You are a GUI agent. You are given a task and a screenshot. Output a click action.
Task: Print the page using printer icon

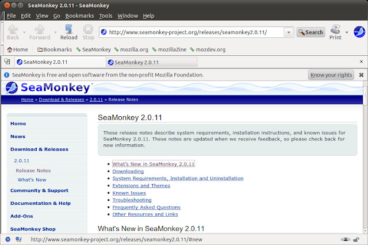coord(335,29)
